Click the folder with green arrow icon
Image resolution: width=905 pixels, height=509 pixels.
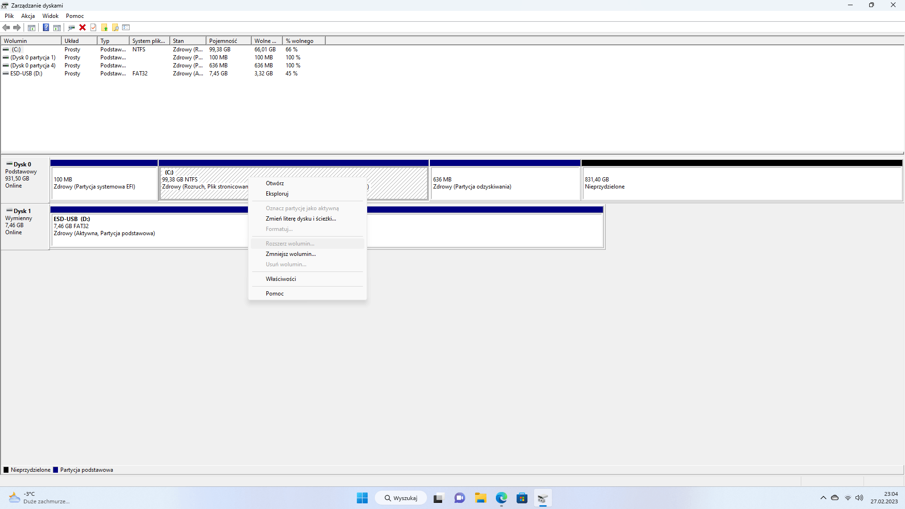[x=105, y=28]
